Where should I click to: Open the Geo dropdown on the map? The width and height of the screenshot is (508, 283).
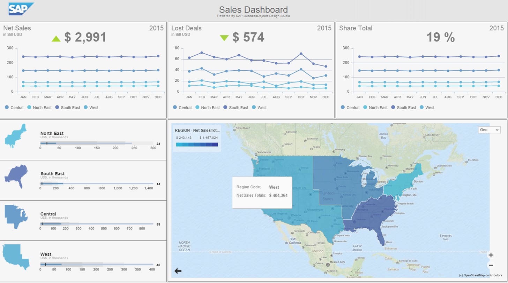pyautogui.click(x=489, y=129)
